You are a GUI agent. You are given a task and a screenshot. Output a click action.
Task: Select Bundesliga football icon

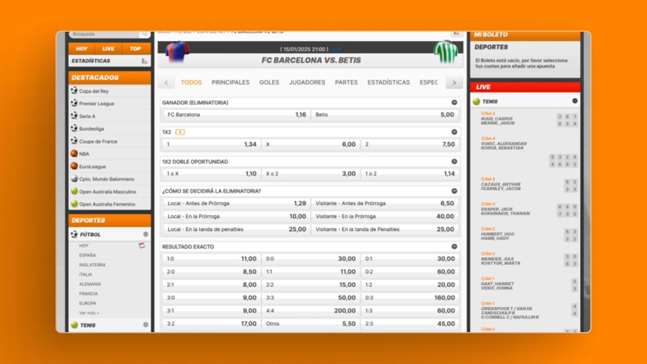point(74,128)
